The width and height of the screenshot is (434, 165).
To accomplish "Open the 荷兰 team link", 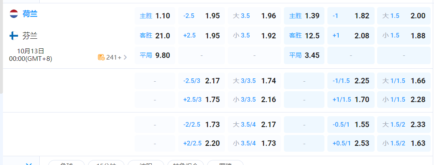I will (30, 14).
